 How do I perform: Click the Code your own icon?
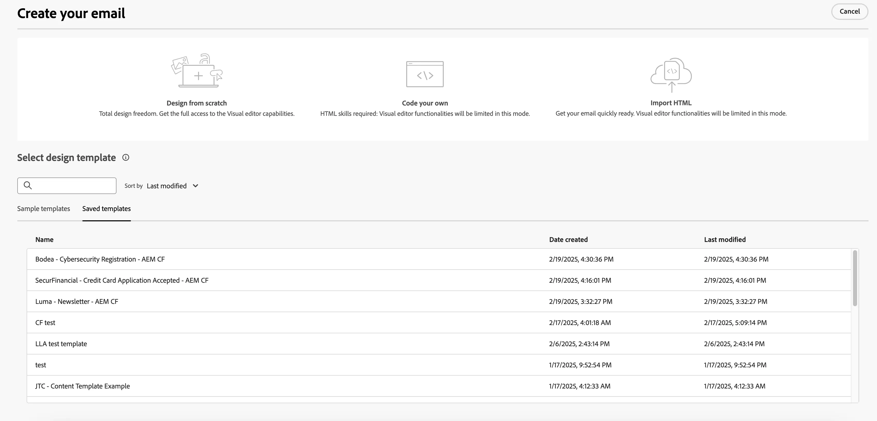coord(425,74)
